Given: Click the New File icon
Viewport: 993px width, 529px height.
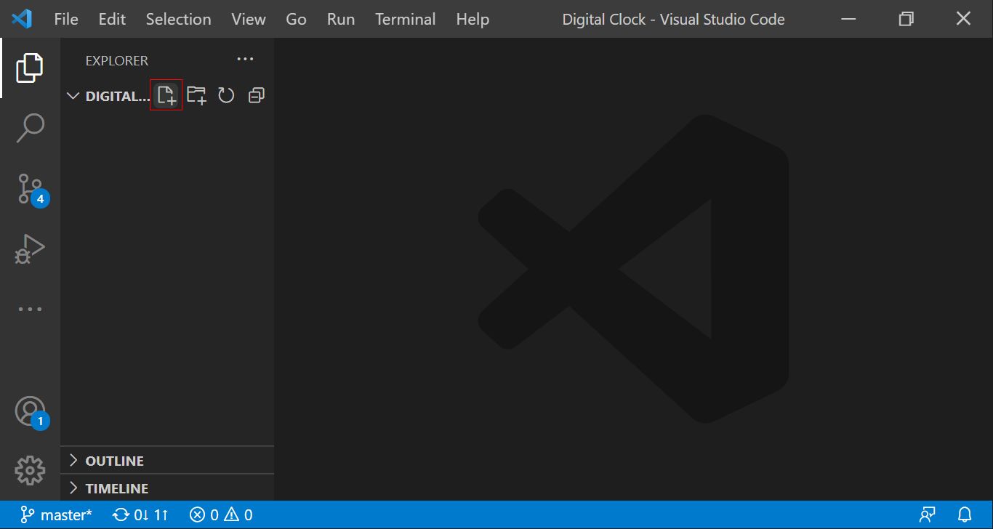Looking at the screenshot, I should (166, 95).
